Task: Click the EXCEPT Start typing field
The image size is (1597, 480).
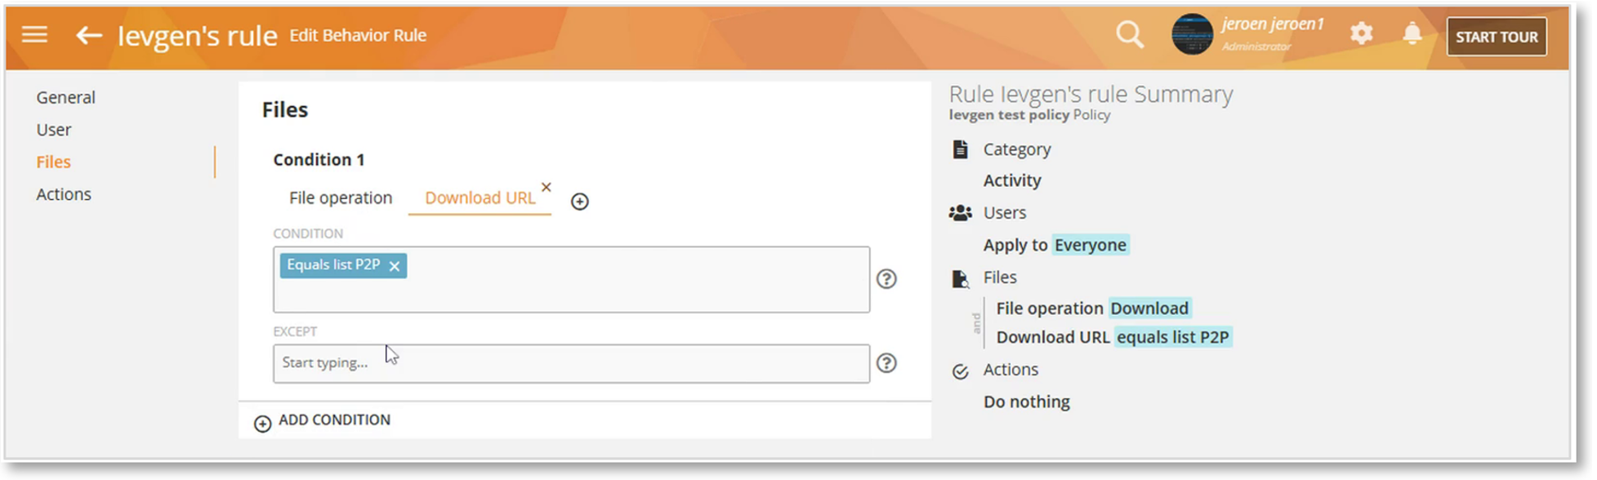Action: coord(571,363)
